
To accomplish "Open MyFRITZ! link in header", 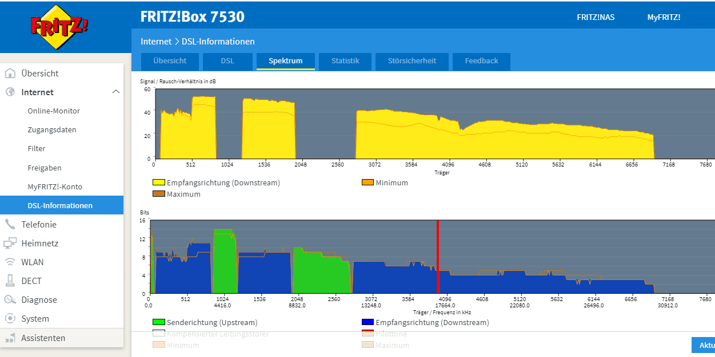I will [x=664, y=17].
